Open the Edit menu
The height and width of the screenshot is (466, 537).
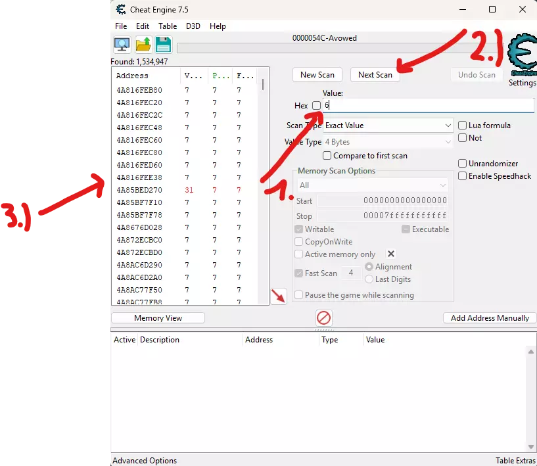(x=143, y=26)
